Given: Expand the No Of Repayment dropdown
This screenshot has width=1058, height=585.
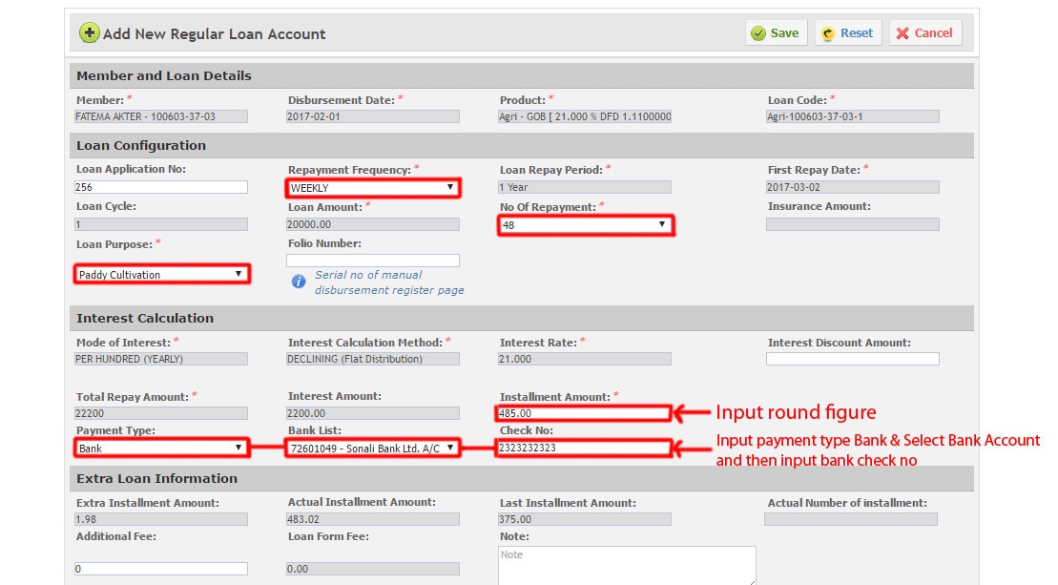Looking at the screenshot, I should (x=586, y=225).
